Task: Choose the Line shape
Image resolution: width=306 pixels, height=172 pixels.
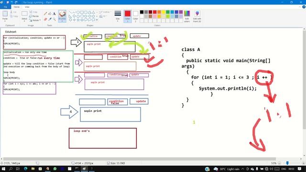Action: (x=70, y=12)
